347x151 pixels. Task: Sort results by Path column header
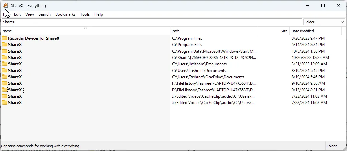213,31
